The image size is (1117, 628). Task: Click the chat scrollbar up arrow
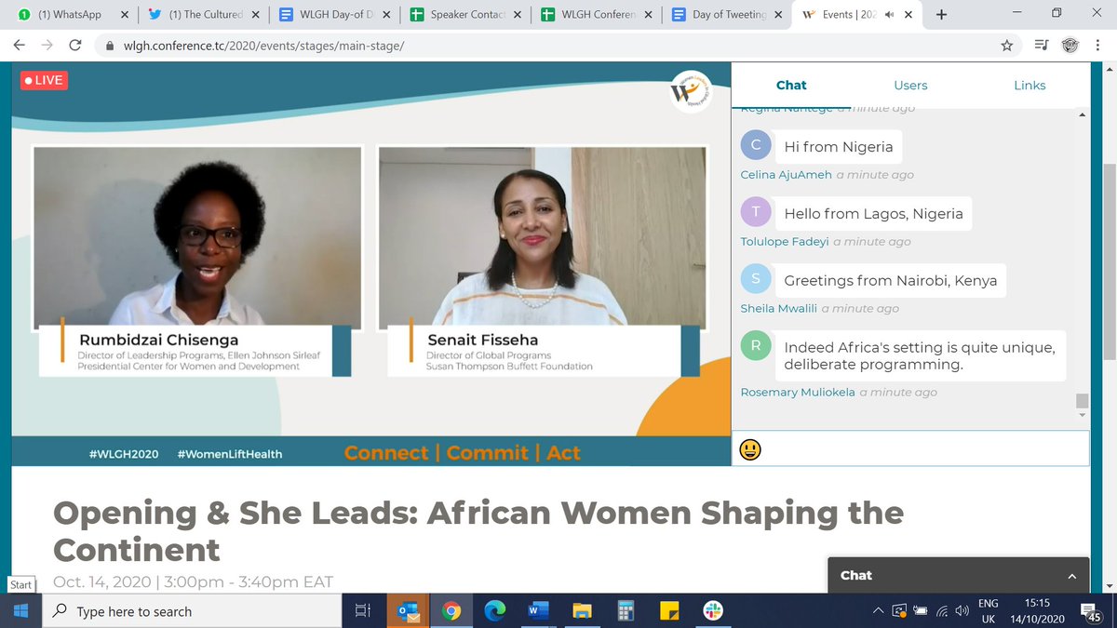(1082, 115)
